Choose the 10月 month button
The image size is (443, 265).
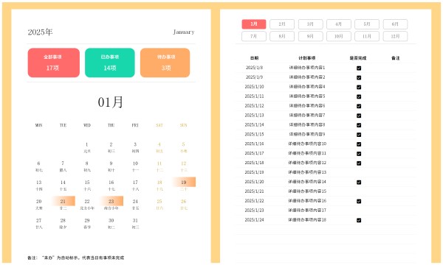(x=339, y=36)
